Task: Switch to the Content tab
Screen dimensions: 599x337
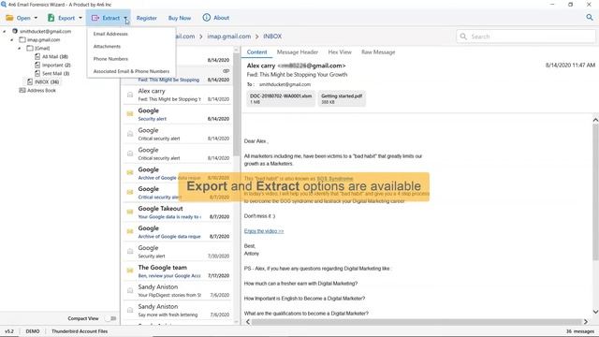Action: [256, 52]
